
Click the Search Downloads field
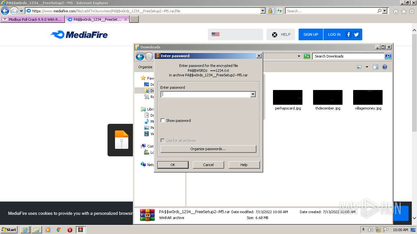pos(348,56)
